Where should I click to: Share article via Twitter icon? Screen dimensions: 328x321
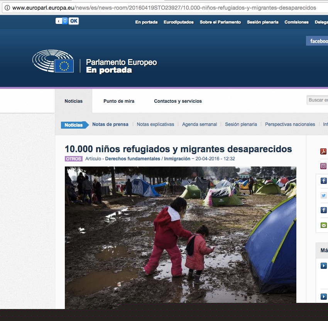point(324,195)
